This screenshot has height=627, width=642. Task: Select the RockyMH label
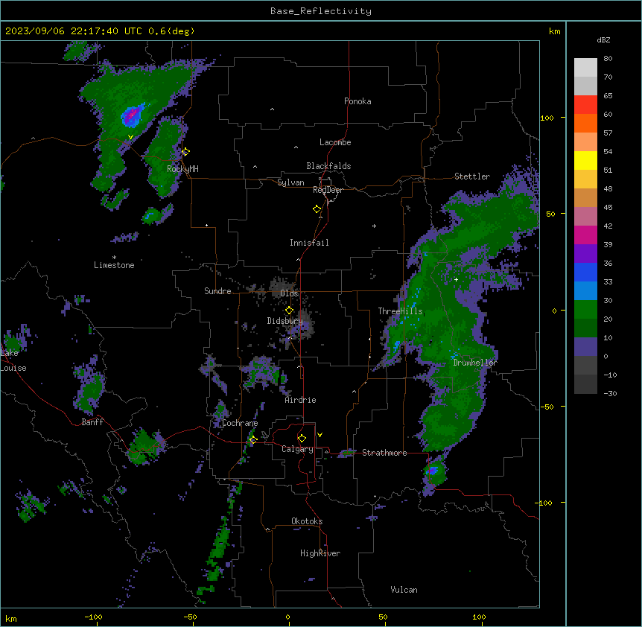point(182,168)
